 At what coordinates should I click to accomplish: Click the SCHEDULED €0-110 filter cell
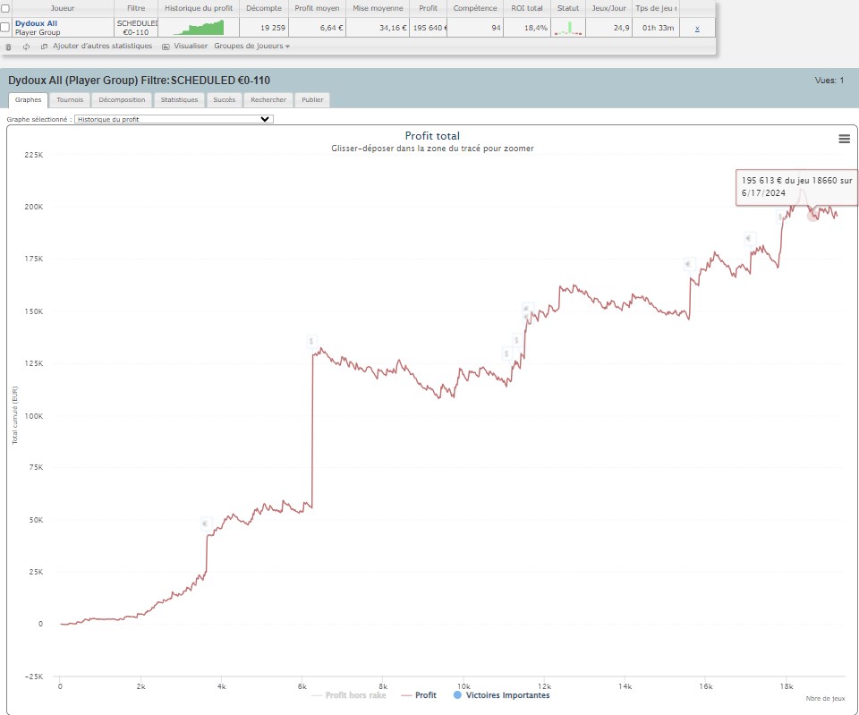136,28
